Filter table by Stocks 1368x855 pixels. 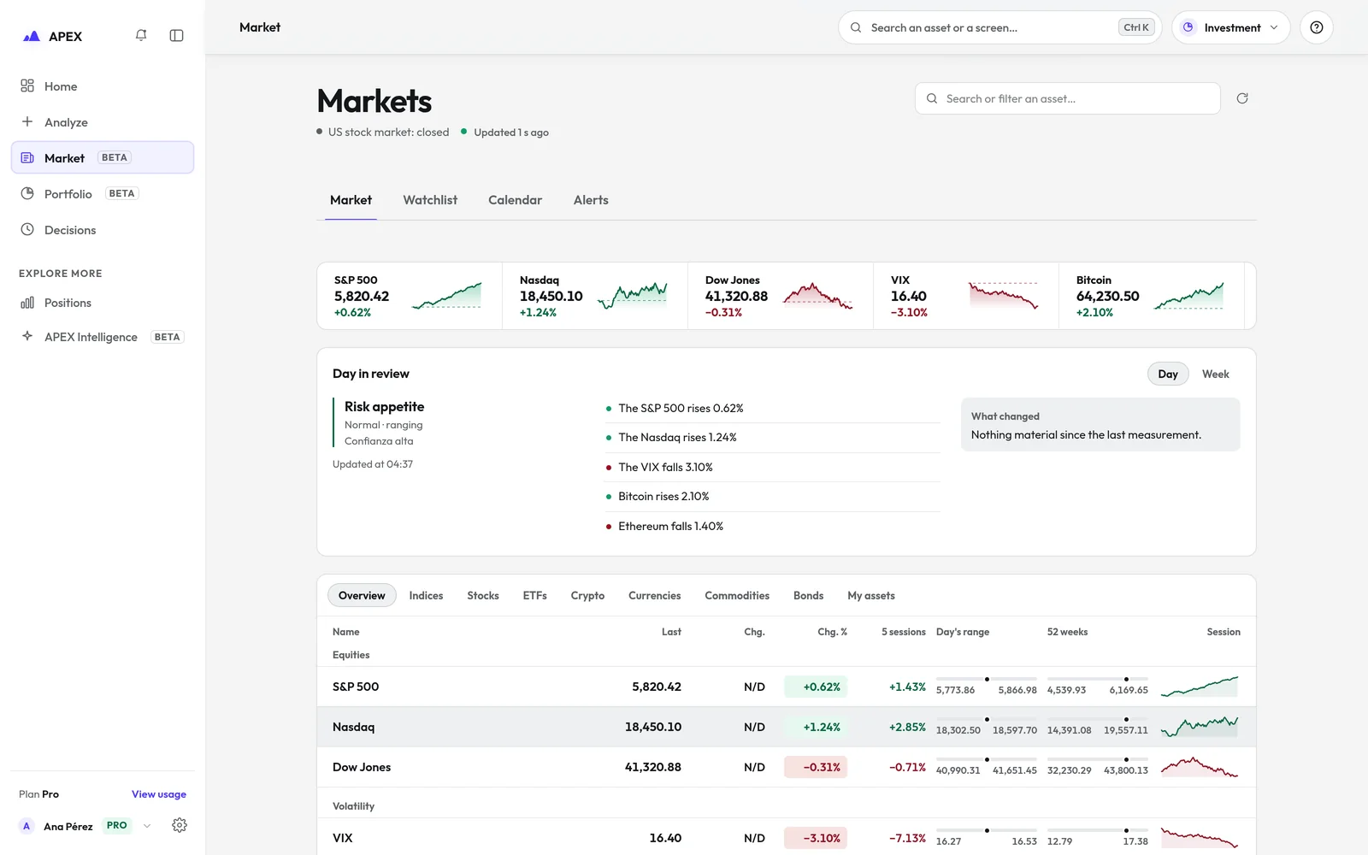pyautogui.click(x=483, y=596)
